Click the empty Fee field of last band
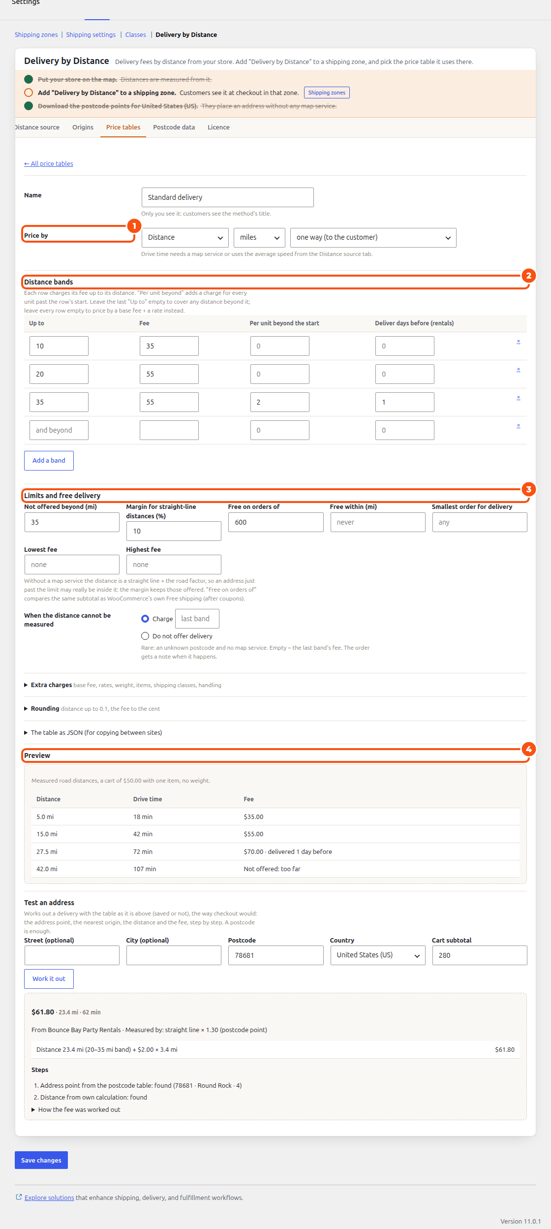 tap(169, 430)
